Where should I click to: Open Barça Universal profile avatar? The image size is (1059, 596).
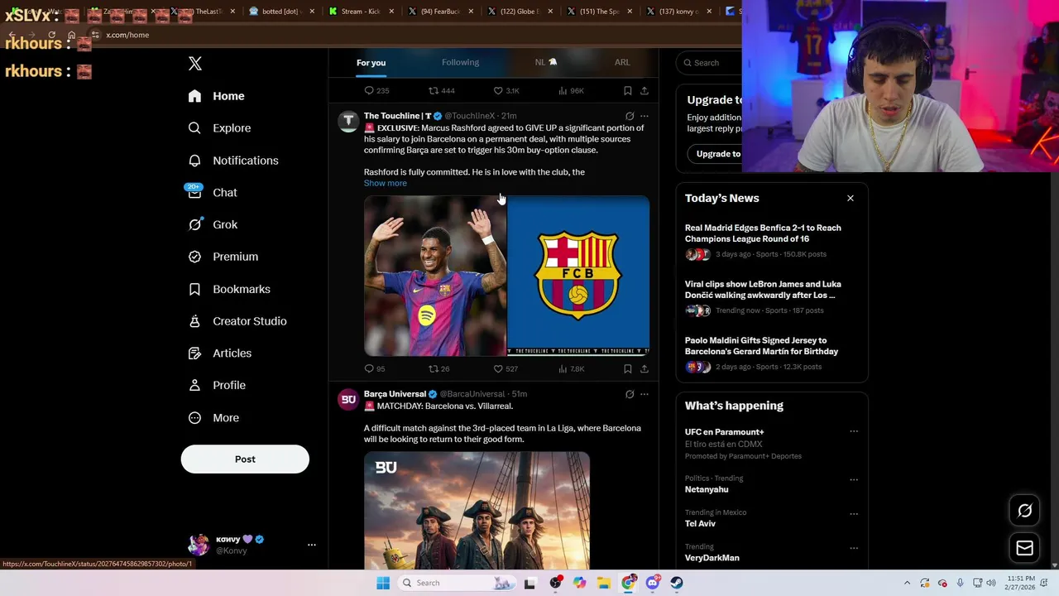coord(348,400)
